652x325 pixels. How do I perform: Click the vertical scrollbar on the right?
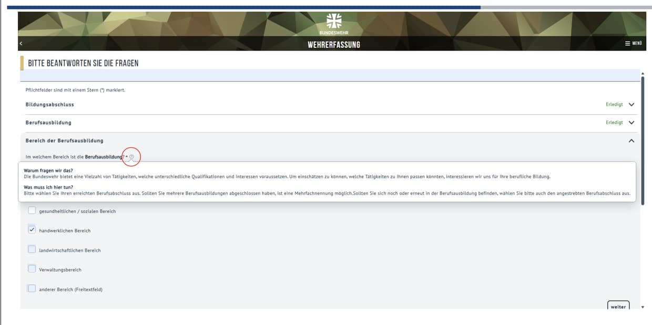click(643, 137)
